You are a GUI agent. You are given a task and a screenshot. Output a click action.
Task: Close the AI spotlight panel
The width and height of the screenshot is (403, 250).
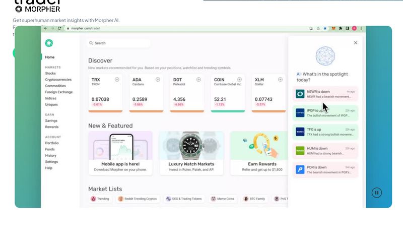(x=356, y=43)
